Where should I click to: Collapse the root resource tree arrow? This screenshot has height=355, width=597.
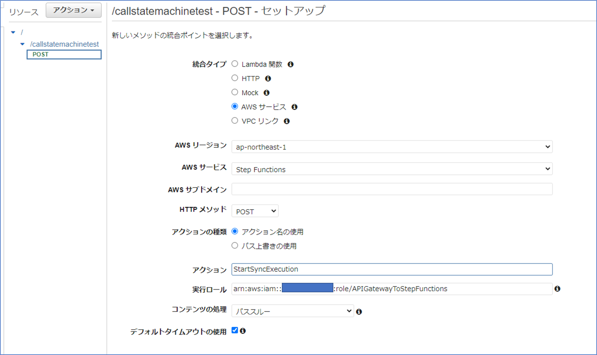13,32
